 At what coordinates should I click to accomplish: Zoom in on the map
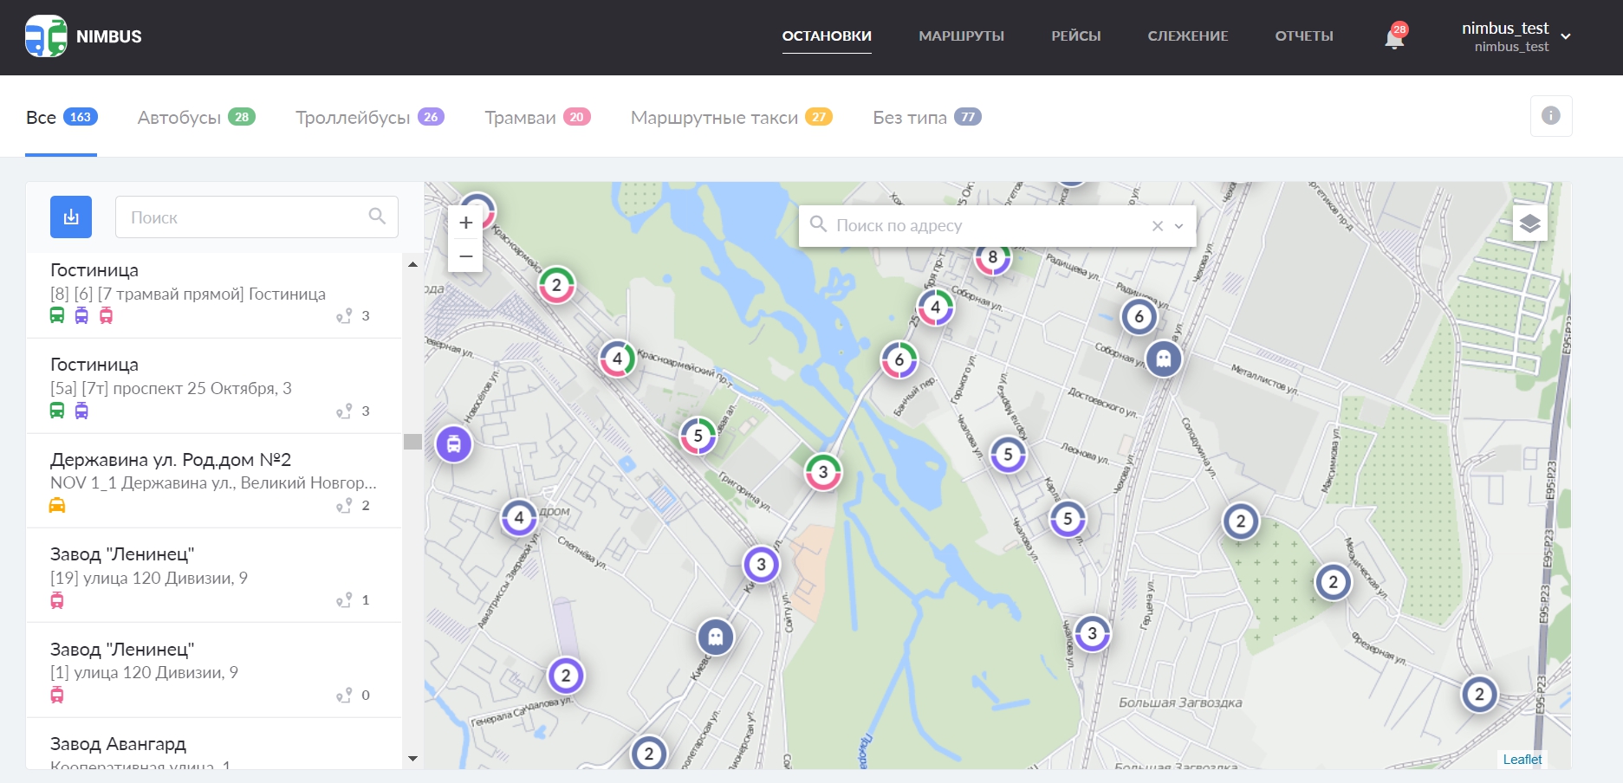point(465,223)
